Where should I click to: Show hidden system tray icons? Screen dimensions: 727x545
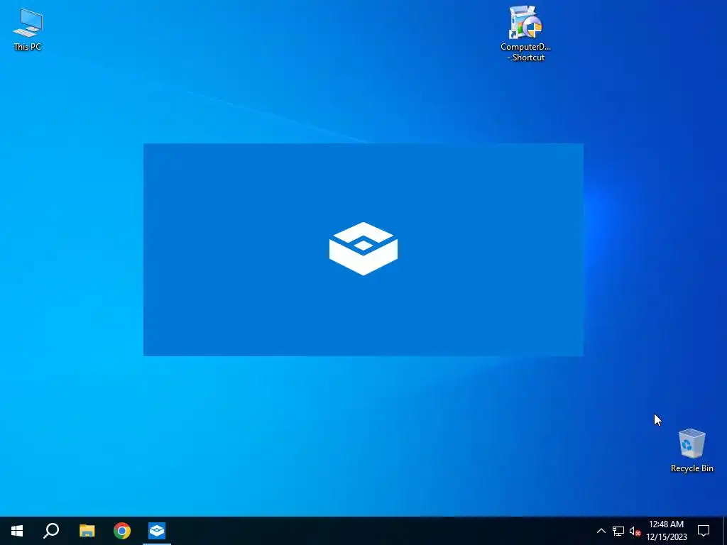tap(601, 531)
